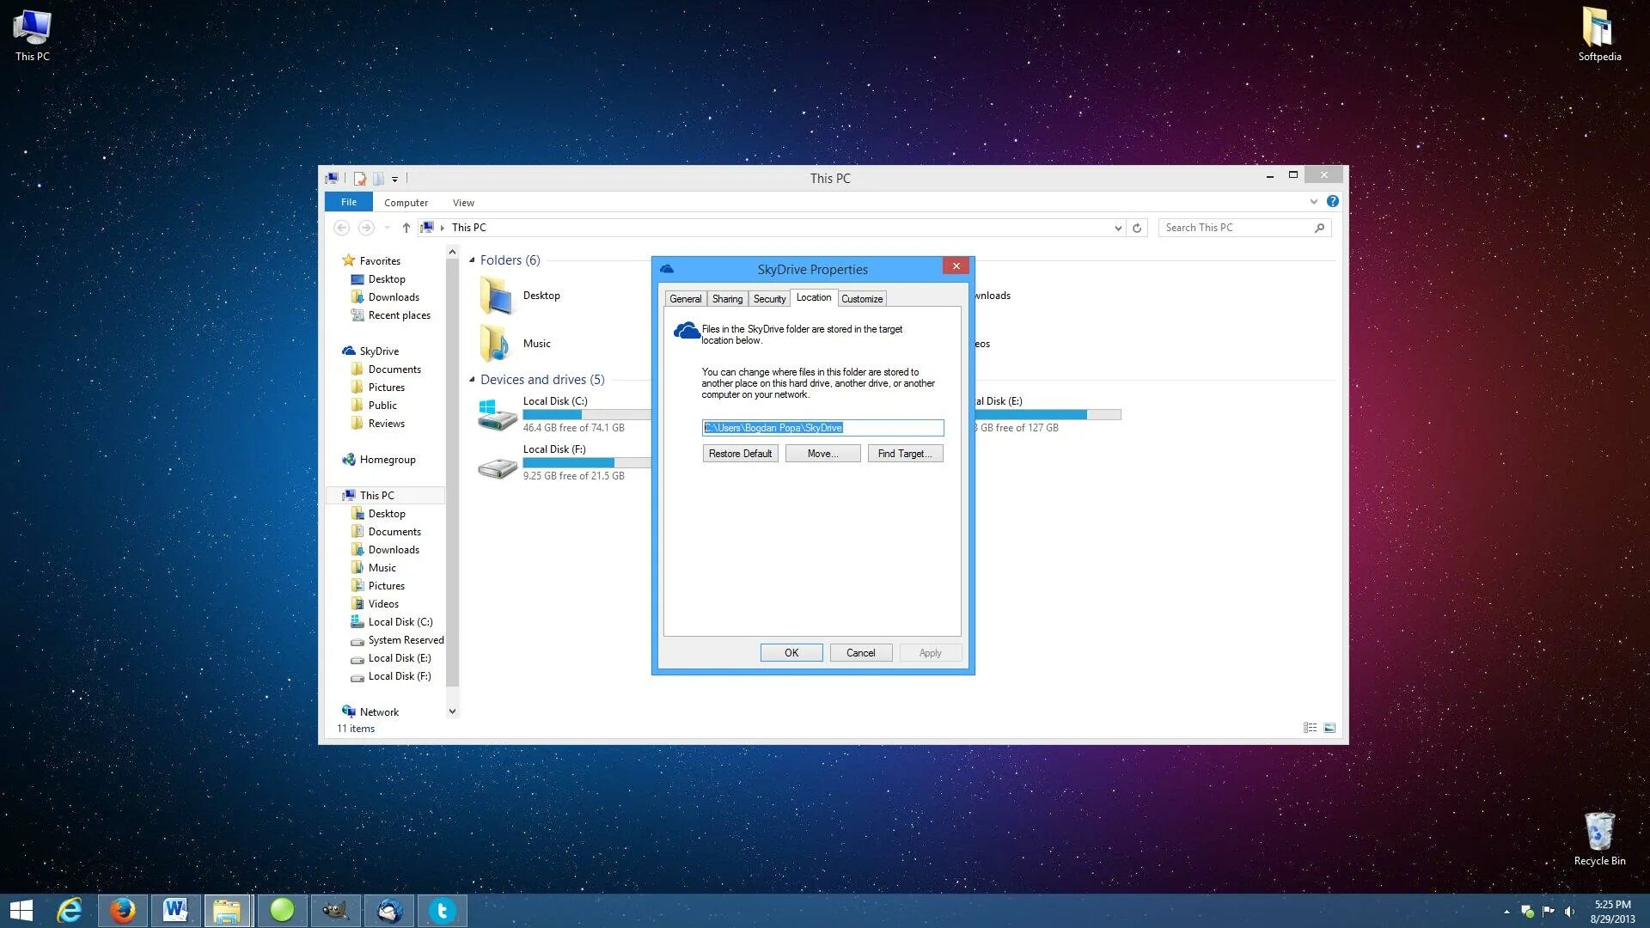Switch to the Sharing tab
This screenshot has height=928, width=1650.
(727, 299)
